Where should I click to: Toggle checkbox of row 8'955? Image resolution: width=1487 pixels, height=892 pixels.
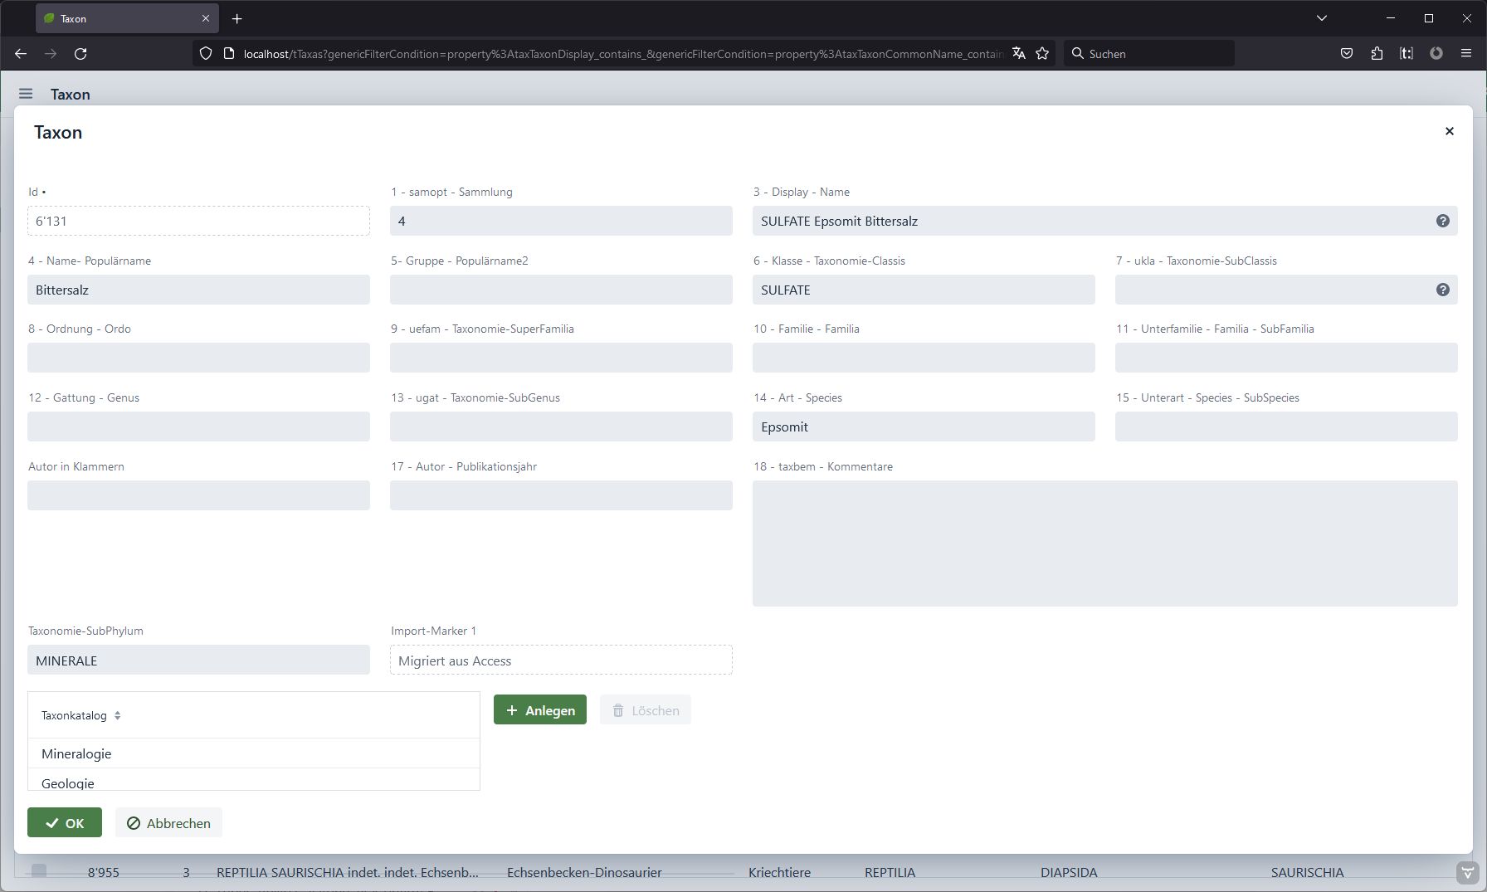coord(39,870)
